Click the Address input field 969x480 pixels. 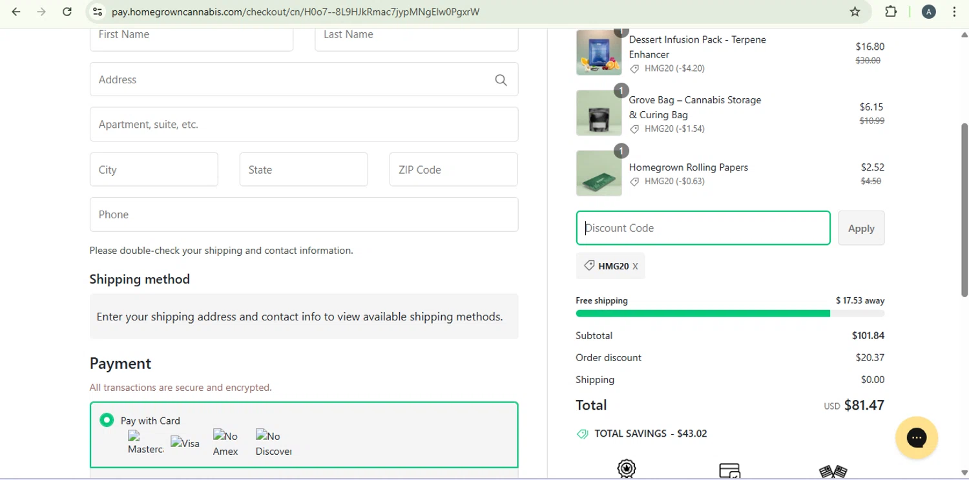click(x=304, y=79)
